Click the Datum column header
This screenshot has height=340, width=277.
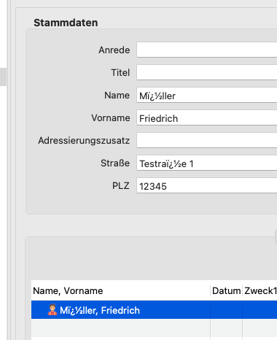point(226,290)
